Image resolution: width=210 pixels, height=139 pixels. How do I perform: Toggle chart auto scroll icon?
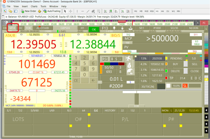(123, 11)
